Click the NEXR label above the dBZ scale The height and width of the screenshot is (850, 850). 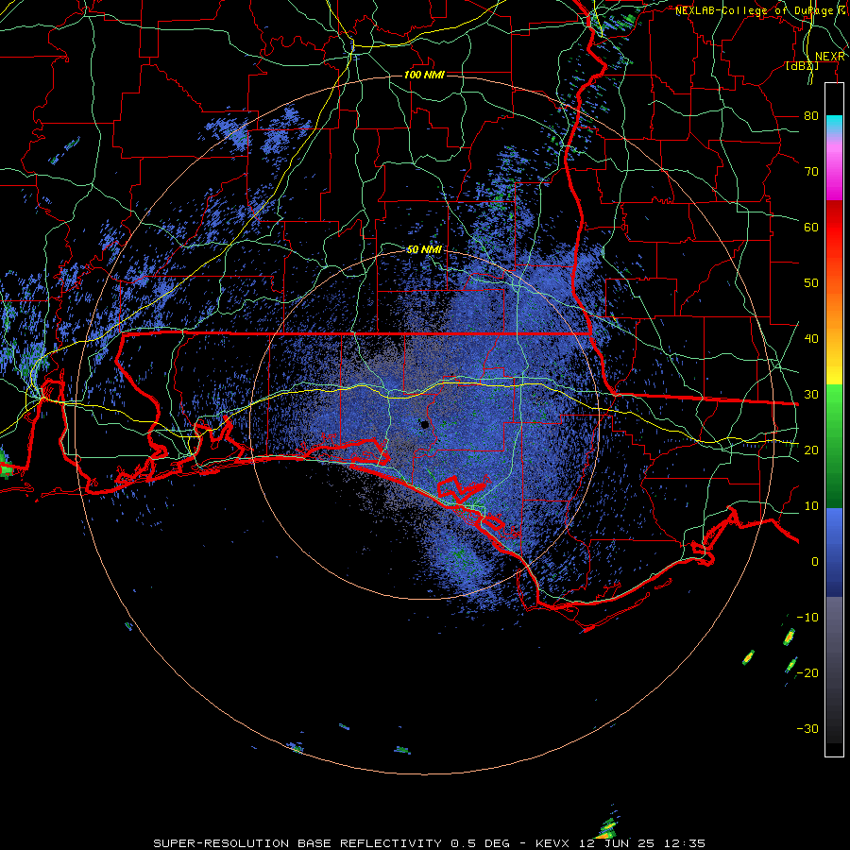[x=830, y=57]
